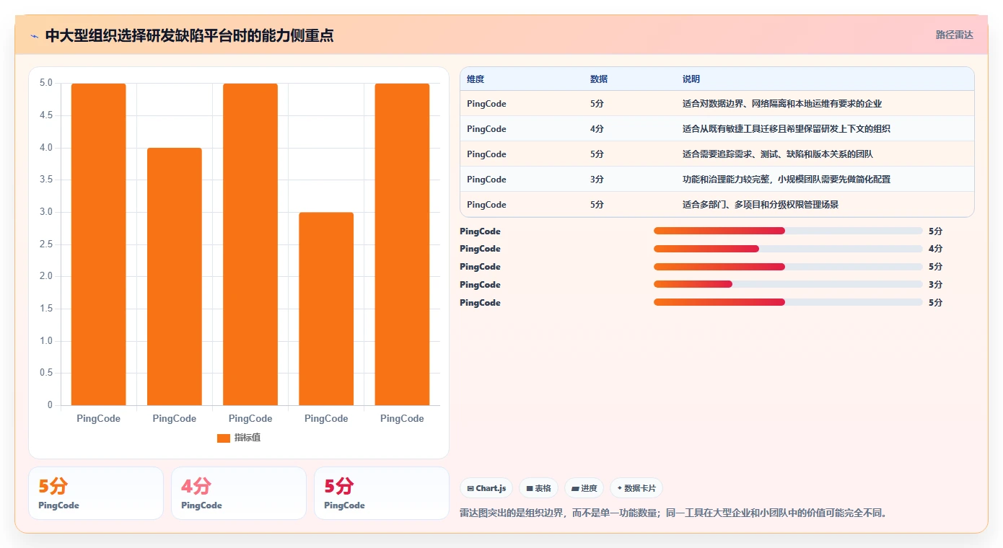This screenshot has width=1003, height=548.
Task: Click the chart bar with value 4.0
Action: tap(175, 277)
